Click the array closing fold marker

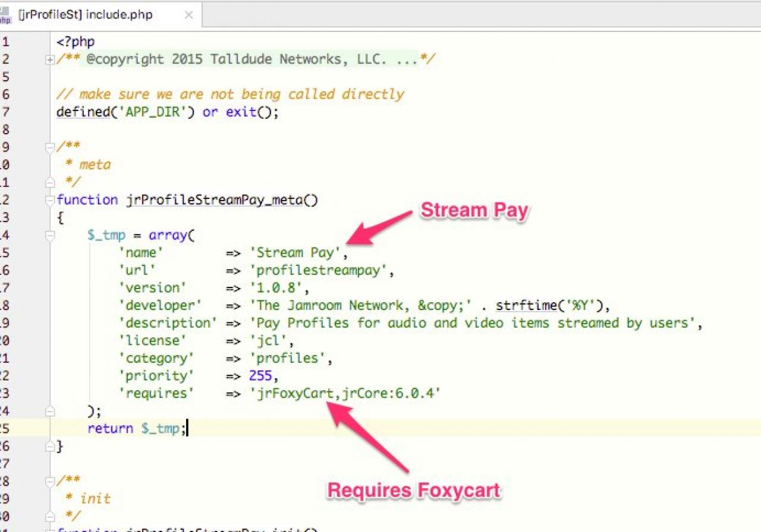pyautogui.click(x=50, y=411)
